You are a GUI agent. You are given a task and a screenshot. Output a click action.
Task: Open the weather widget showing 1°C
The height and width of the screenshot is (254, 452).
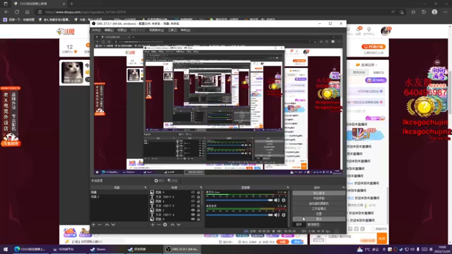pyautogui.click(x=368, y=249)
